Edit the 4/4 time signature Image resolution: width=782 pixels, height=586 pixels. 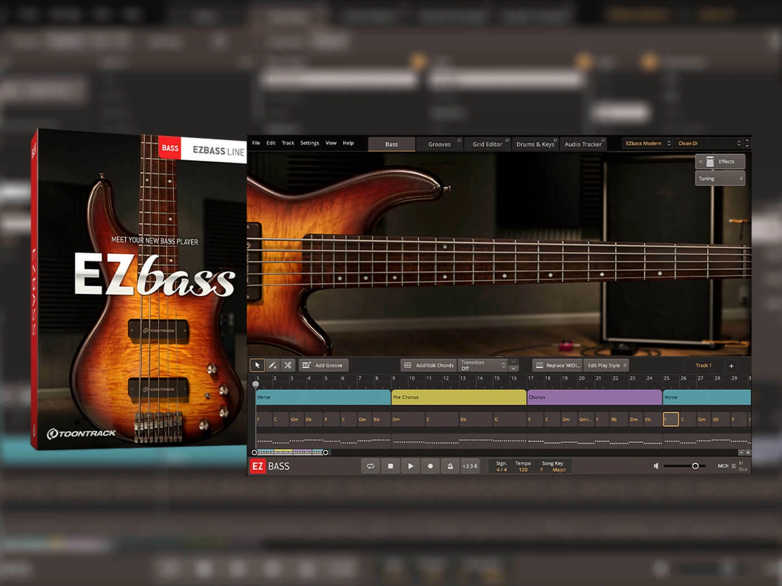click(502, 470)
